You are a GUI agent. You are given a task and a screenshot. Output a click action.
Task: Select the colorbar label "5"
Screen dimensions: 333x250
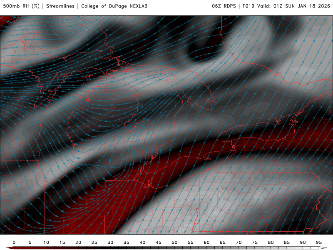tap(30, 242)
